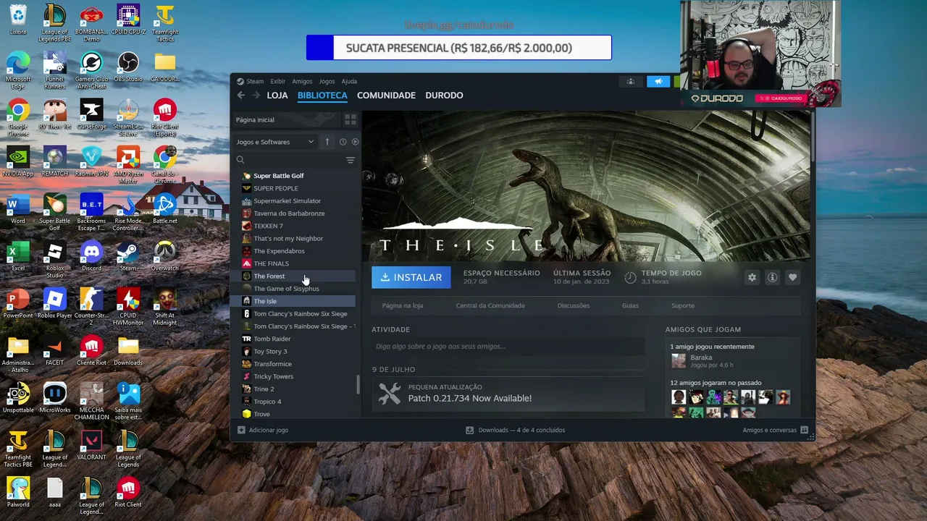Add The Isle to favorites with heart

click(792, 278)
